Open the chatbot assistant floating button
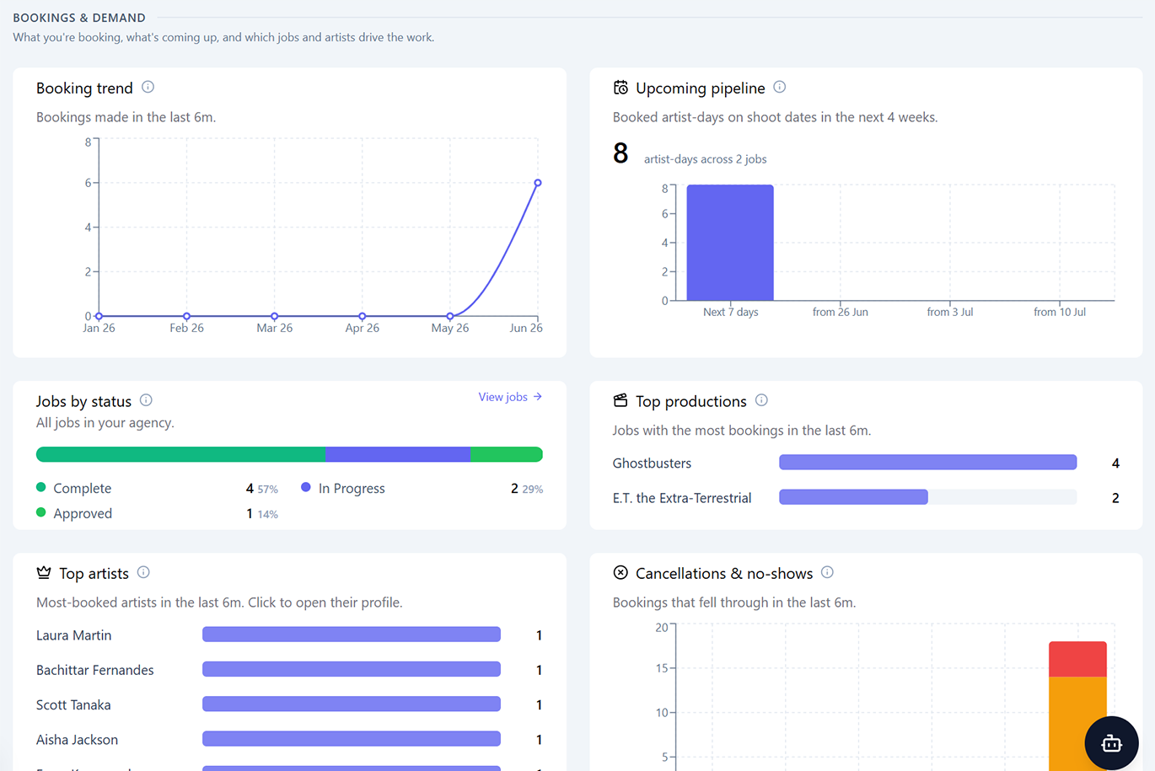The height and width of the screenshot is (771, 1155). click(x=1112, y=743)
